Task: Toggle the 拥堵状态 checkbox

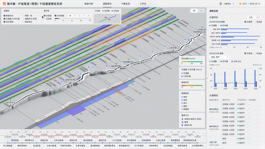Action: (x=4, y=16)
